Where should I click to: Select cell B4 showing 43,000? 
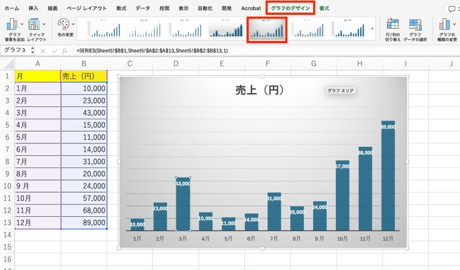(84, 113)
